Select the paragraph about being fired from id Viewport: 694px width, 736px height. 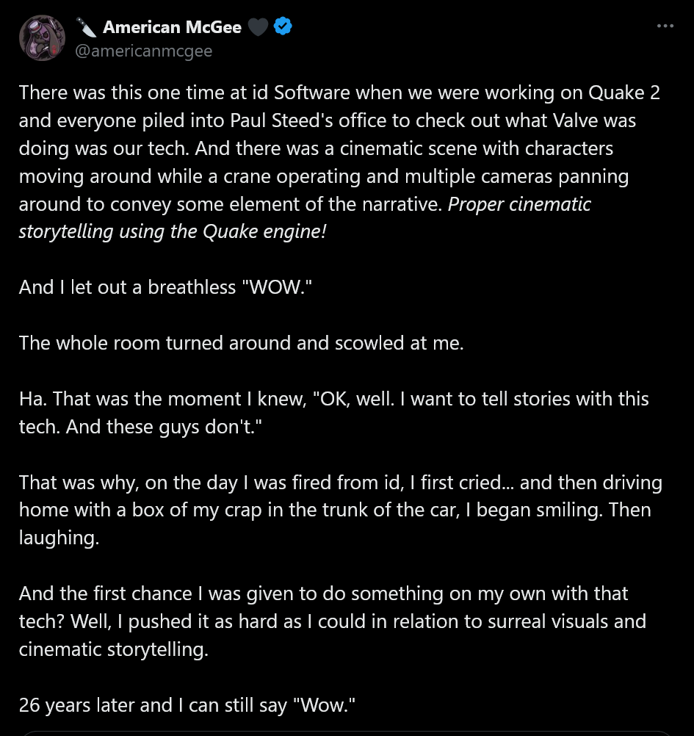point(340,509)
